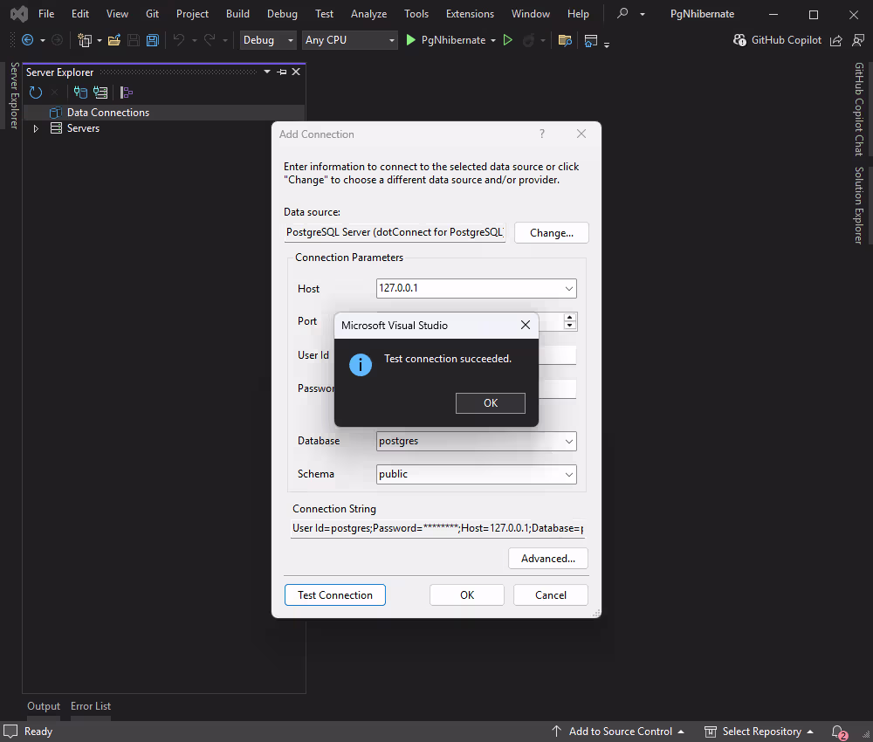This screenshot has width=873, height=742.
Task: Increment the Port value with the up stepper
Action: click(570, 317)
